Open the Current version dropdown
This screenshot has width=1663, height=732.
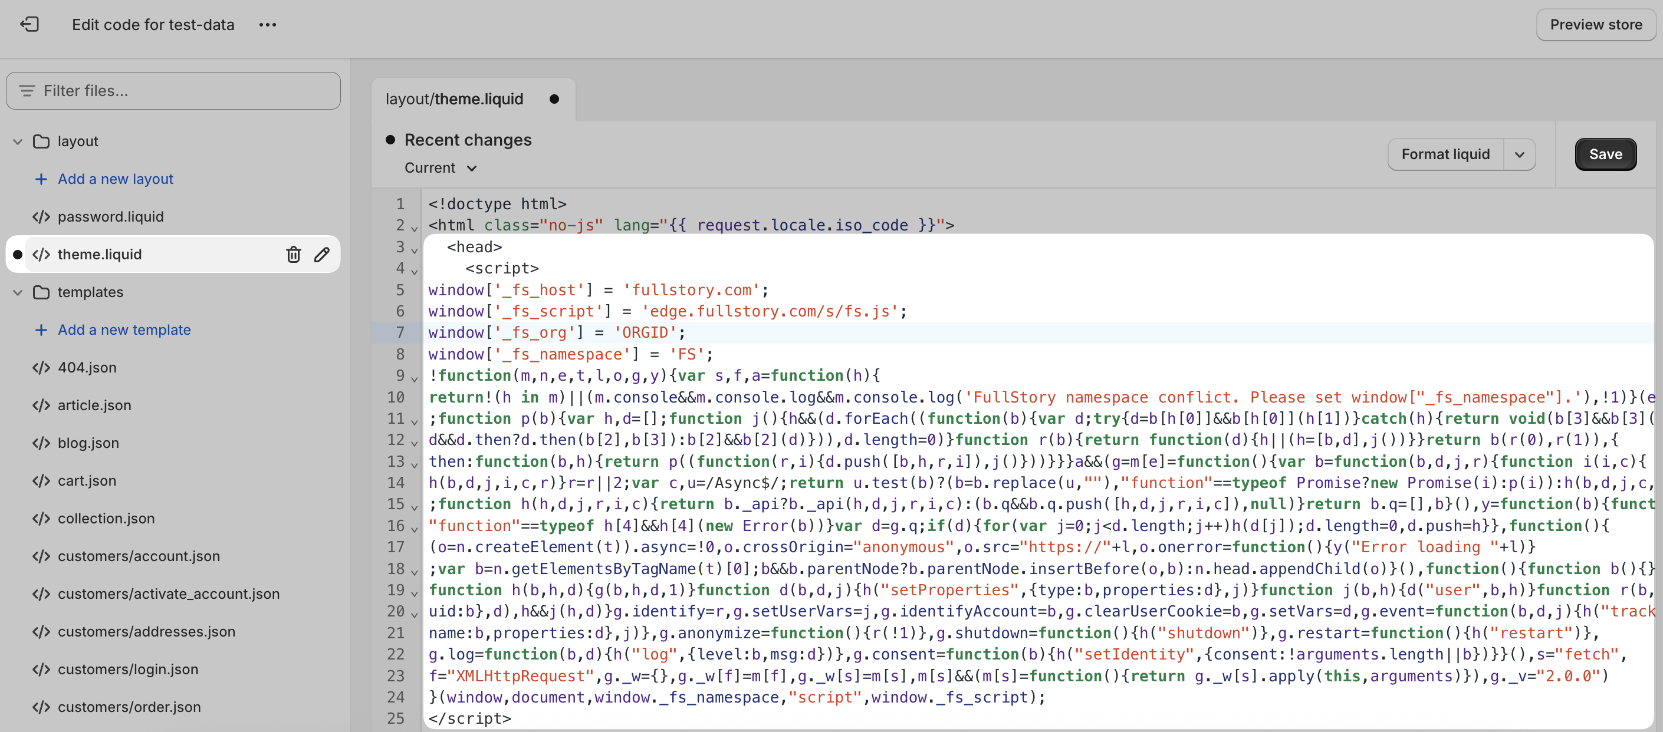(x=441, y=168)
